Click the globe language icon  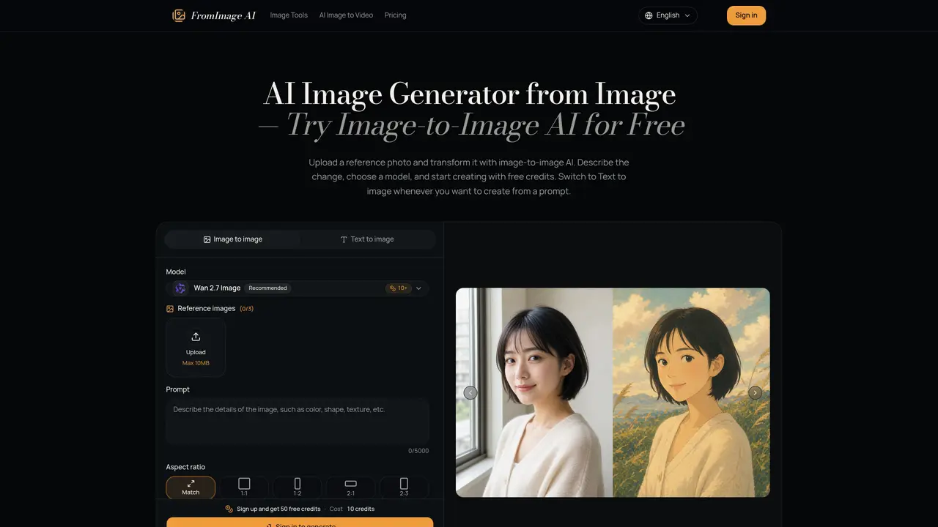click(649, 15)
